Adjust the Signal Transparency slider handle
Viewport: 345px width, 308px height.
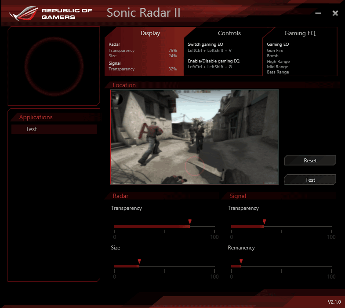(x=264, y=222)
